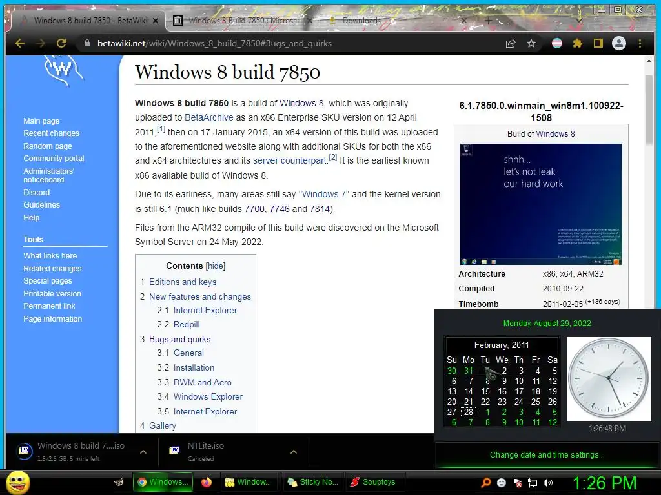The height and width of the screenshot is (495, 661).
Task: Switch to Sticky Notes taskbar button
Action: (x=313, y=482)
